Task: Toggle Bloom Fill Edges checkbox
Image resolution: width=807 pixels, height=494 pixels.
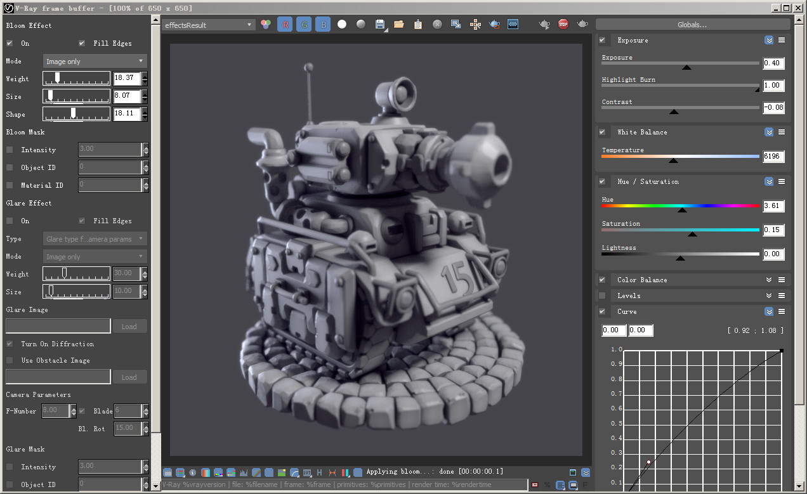Action: 82,43
